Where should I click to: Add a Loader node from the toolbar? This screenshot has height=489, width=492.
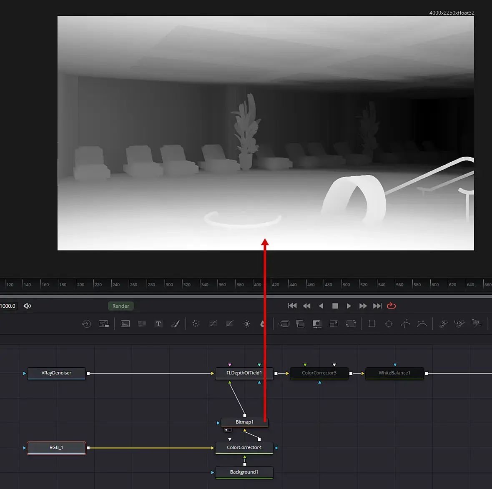coord(86,323)
